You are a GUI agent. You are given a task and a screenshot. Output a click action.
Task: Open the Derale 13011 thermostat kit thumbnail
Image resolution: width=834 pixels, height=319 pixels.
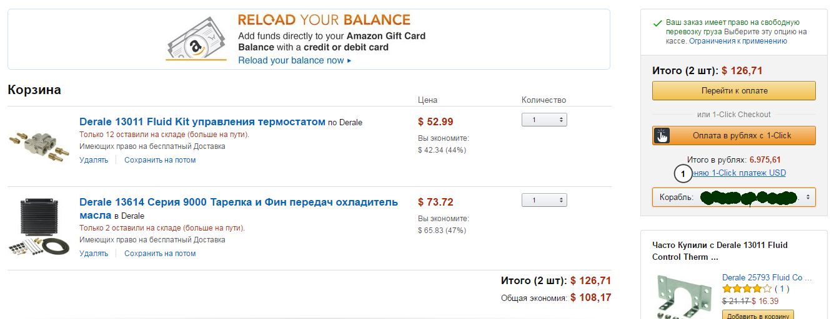(39, 143)
